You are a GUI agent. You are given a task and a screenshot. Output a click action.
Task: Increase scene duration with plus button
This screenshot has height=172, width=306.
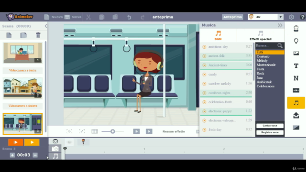pyautogui.click(x=12, y=155)
